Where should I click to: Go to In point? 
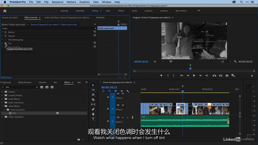182,76
